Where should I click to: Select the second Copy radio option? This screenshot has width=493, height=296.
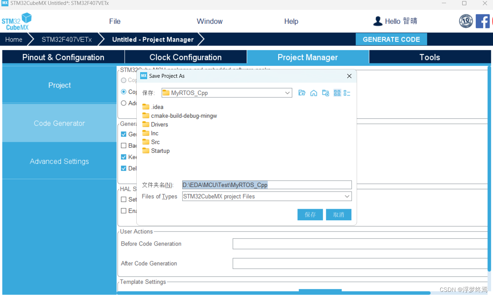click(123, 92)
